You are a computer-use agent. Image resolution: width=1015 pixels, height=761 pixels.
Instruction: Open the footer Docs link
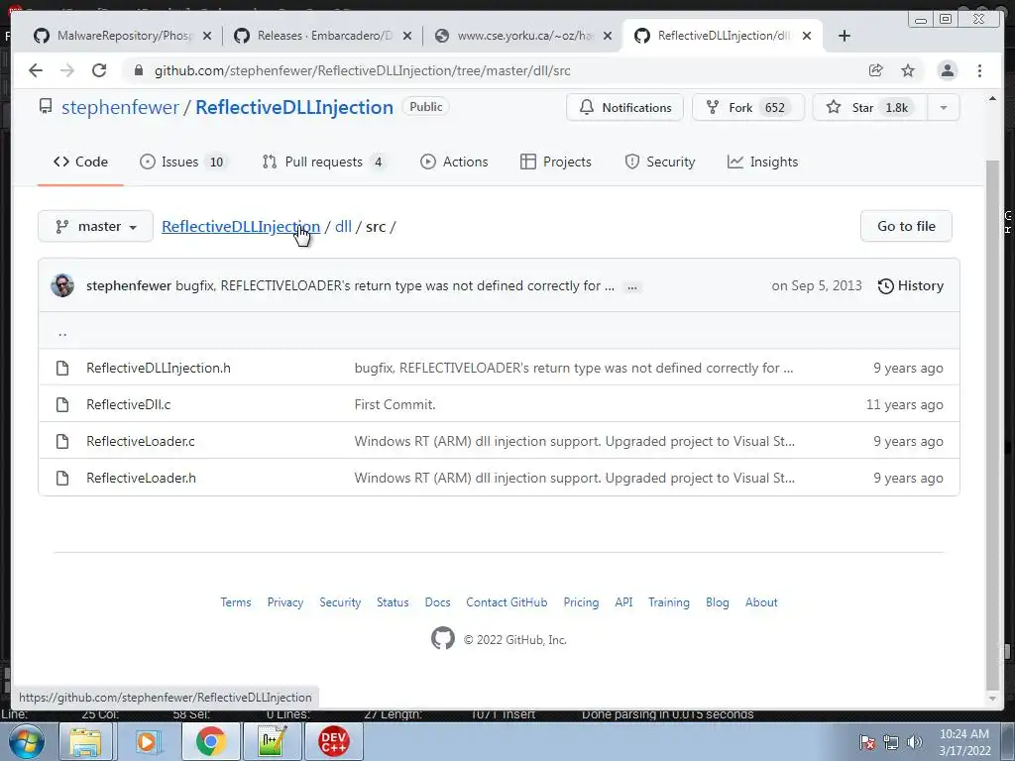[x=437, y=601]
